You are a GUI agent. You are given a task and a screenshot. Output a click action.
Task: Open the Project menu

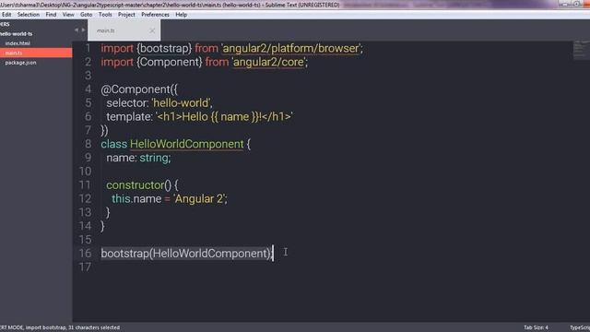(126, 15)
